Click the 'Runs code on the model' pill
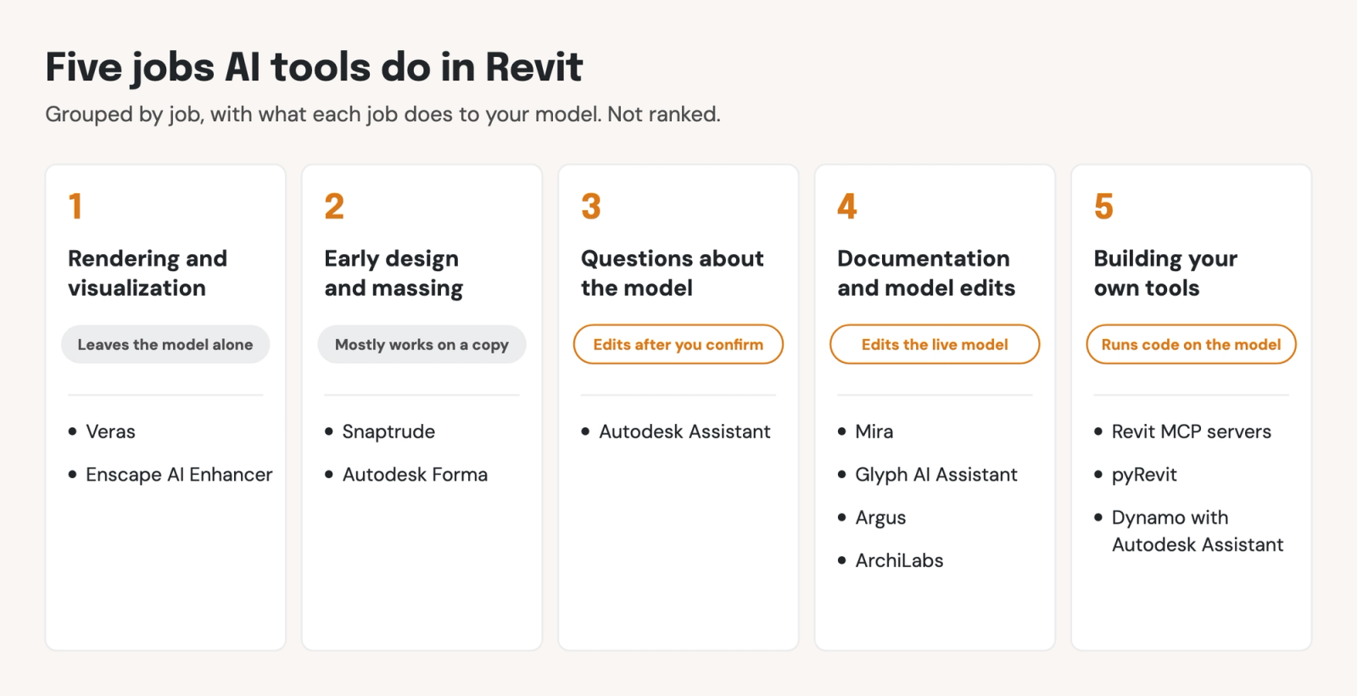Screen dimensions: 1357x696 pos(1191,344)
